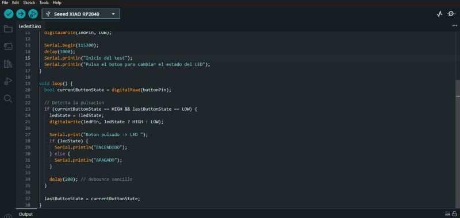Open the Serial Monitor
460x218 pixels.
tap(451, 14)
